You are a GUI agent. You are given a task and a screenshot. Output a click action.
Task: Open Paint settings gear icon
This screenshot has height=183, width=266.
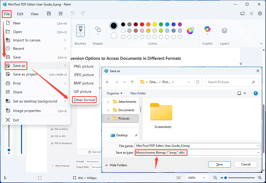pyautogui.click(x=260, y=14)
